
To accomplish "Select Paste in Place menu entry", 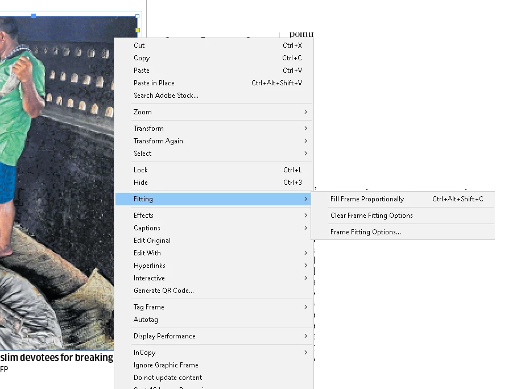I will coord(214,82).
